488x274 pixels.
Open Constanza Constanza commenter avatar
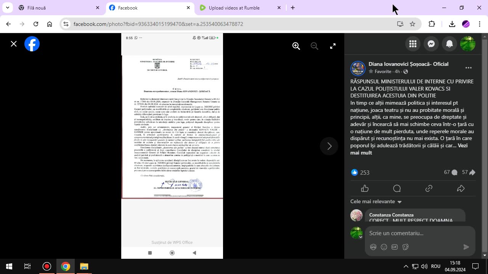pyautogui.click(x=356, y=215)
